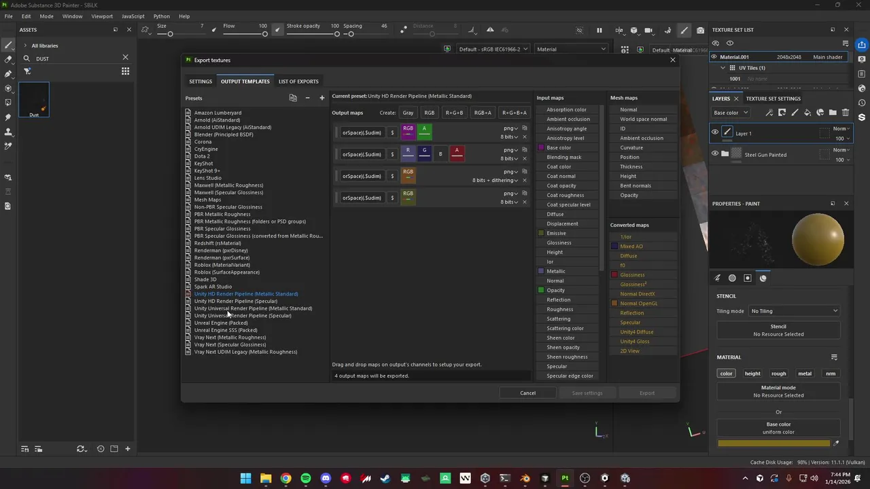
Task: Select the Material picker tool
Action: click(8, 146)
